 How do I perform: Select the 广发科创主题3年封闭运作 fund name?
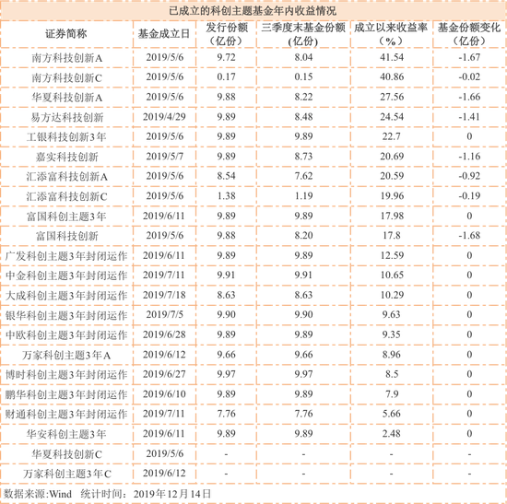coord(66,256)
